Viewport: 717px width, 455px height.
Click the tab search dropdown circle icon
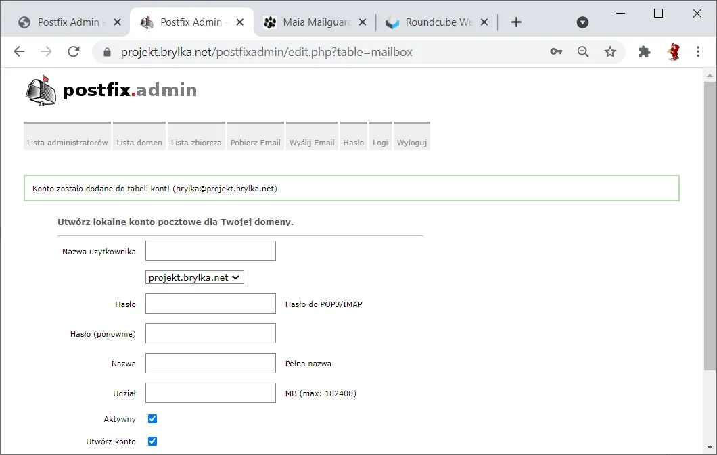tap(582, 22)
